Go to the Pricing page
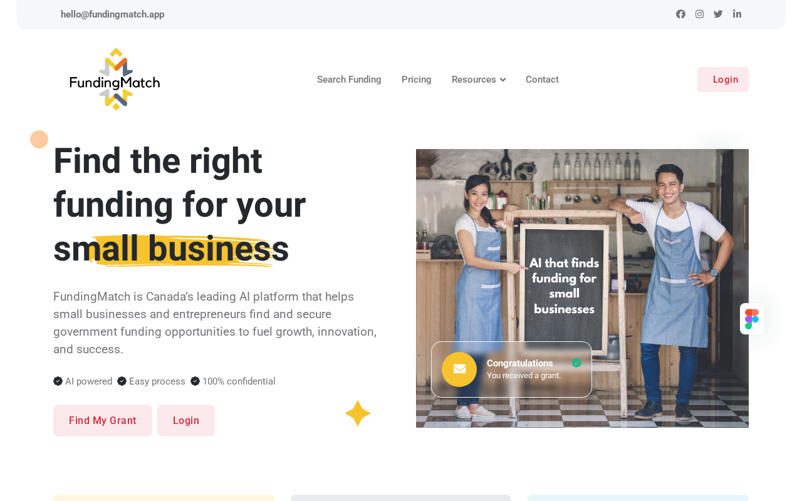The width and height of the screenshot is (802, 501). 417,80
